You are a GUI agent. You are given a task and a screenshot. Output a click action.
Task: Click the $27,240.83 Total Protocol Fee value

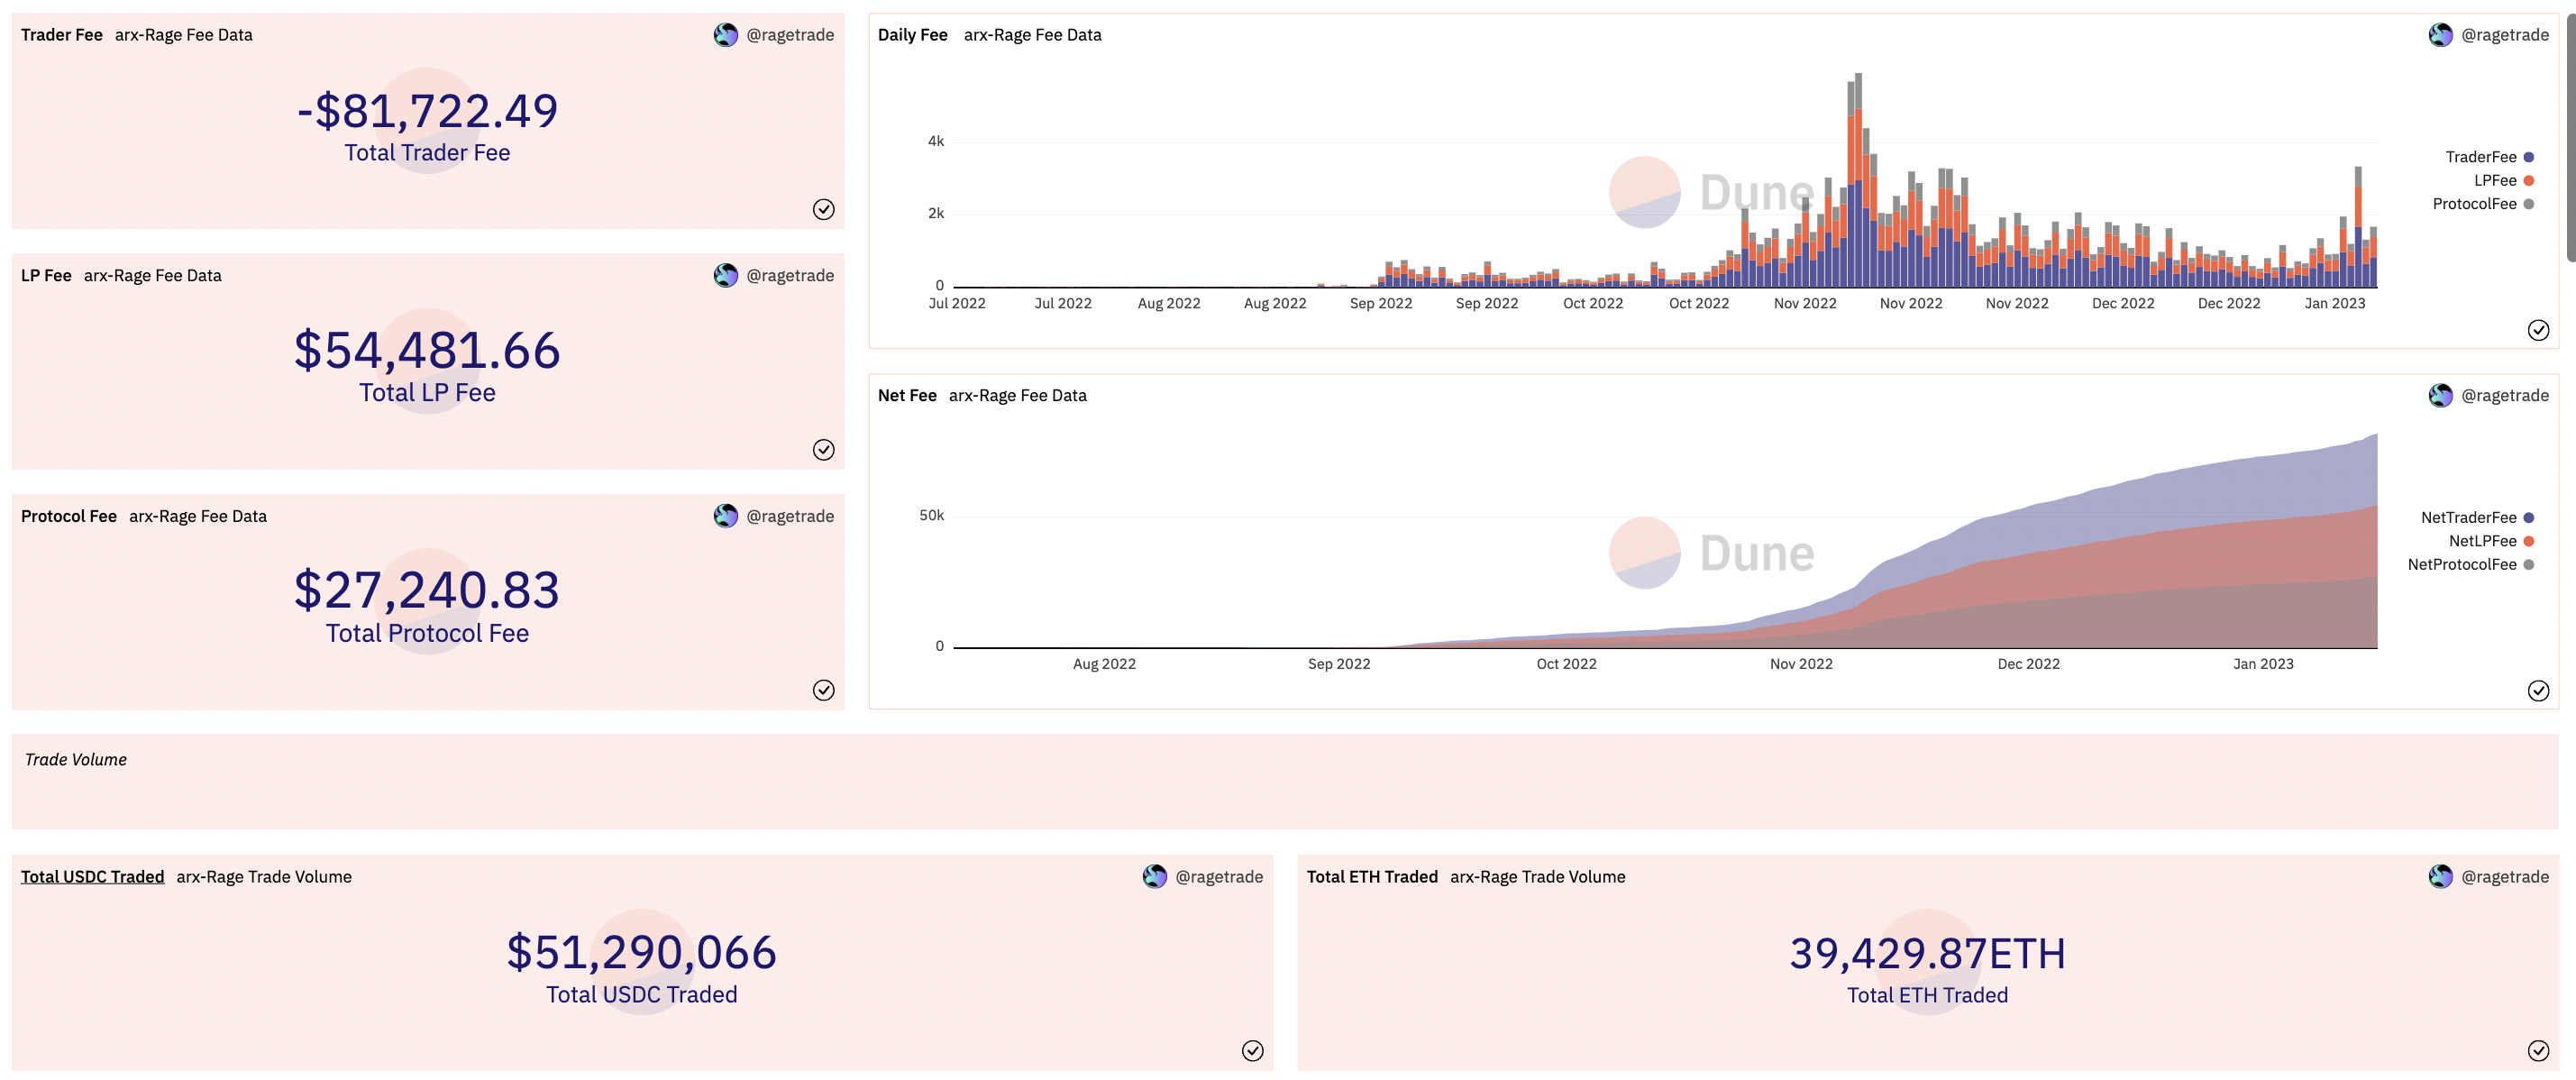[428, 591]
